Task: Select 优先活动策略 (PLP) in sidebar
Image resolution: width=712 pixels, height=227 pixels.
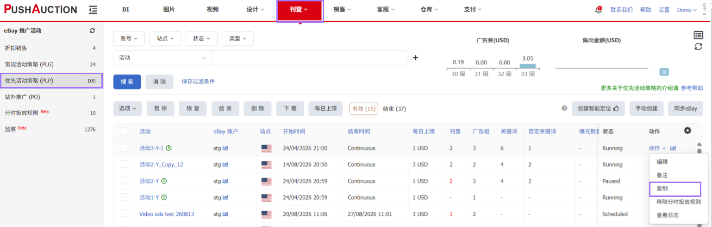Action: [51, 81]
